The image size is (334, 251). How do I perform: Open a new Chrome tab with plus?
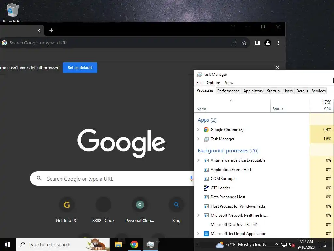click(x=51, y=30)
